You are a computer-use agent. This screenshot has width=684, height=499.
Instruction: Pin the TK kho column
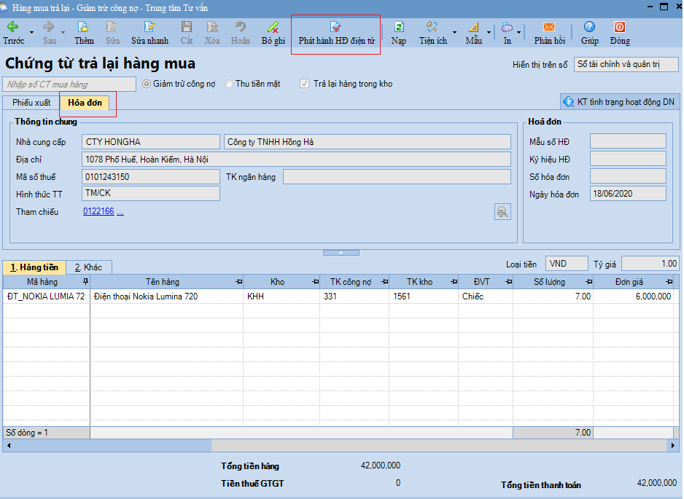point(454,282)
